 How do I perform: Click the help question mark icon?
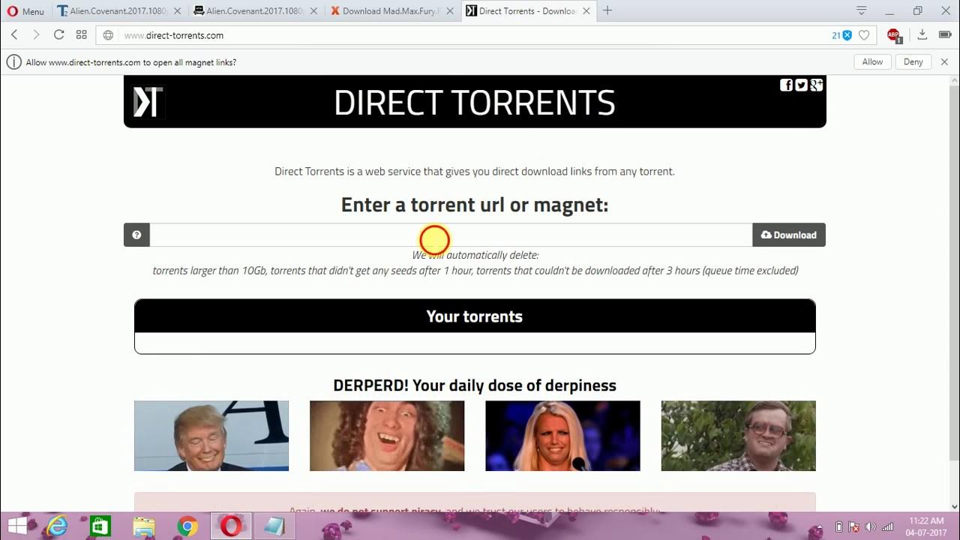point(136,235)
